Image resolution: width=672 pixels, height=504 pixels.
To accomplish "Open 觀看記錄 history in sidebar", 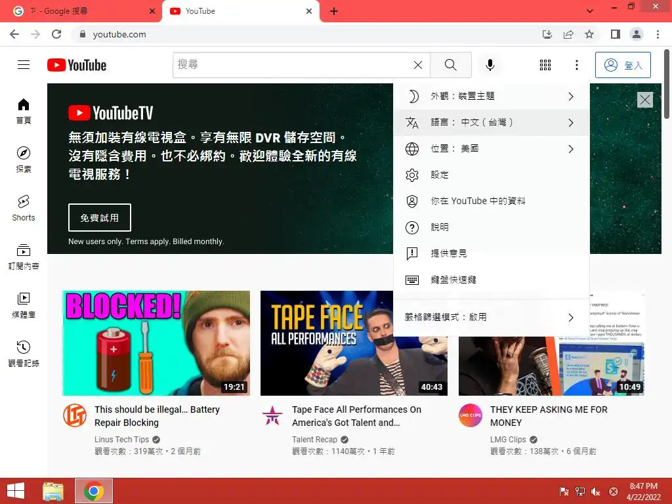I will click(24, 354).
